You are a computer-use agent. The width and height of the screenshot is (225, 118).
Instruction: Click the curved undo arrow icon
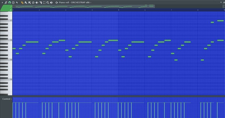coord(17,2)
